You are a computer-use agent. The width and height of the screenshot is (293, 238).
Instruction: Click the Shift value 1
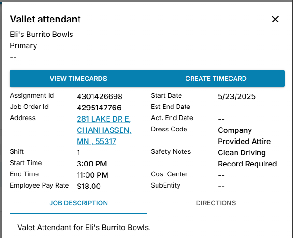[79, 152]
